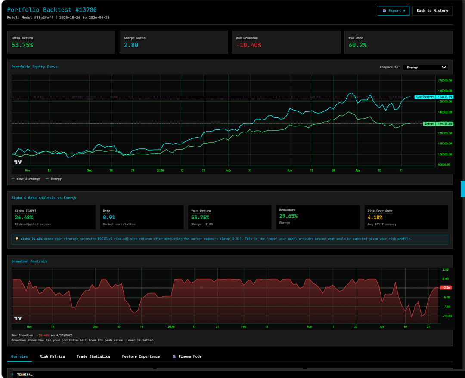
Task: Expand the TERMINAL panel at bottom
Action: (x=25, y=375)
